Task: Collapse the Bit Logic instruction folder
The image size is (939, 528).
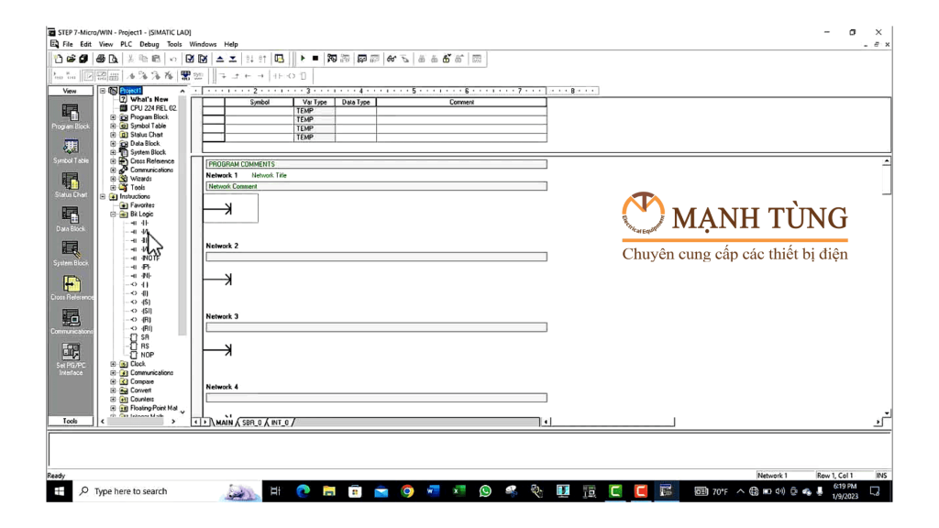Action: (x=113, y=214)
